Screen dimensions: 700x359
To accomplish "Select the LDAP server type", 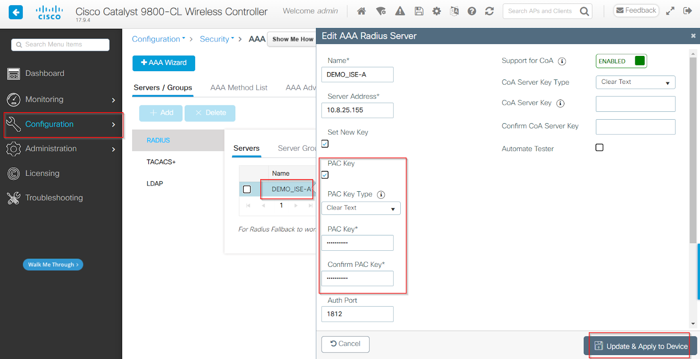I will point(155,184).
